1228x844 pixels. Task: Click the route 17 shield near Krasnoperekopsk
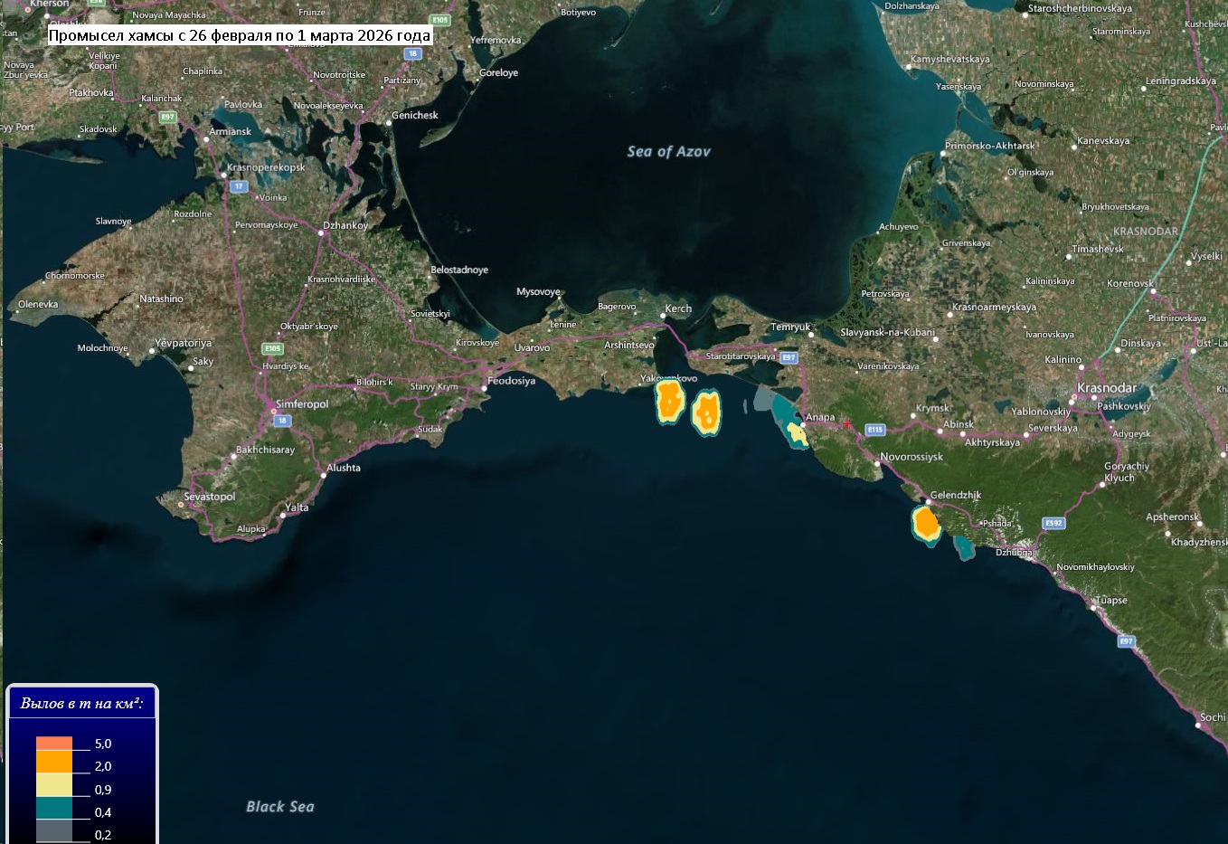(x=239, y=186)
